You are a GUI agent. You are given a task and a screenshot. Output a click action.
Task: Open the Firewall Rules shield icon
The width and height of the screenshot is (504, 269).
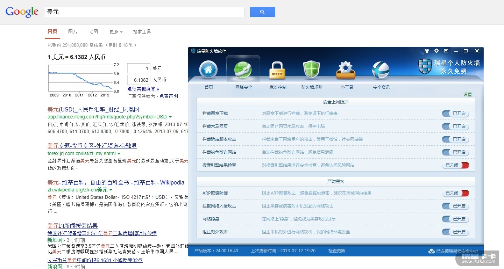pyautogui.click(x=311, y=70)
